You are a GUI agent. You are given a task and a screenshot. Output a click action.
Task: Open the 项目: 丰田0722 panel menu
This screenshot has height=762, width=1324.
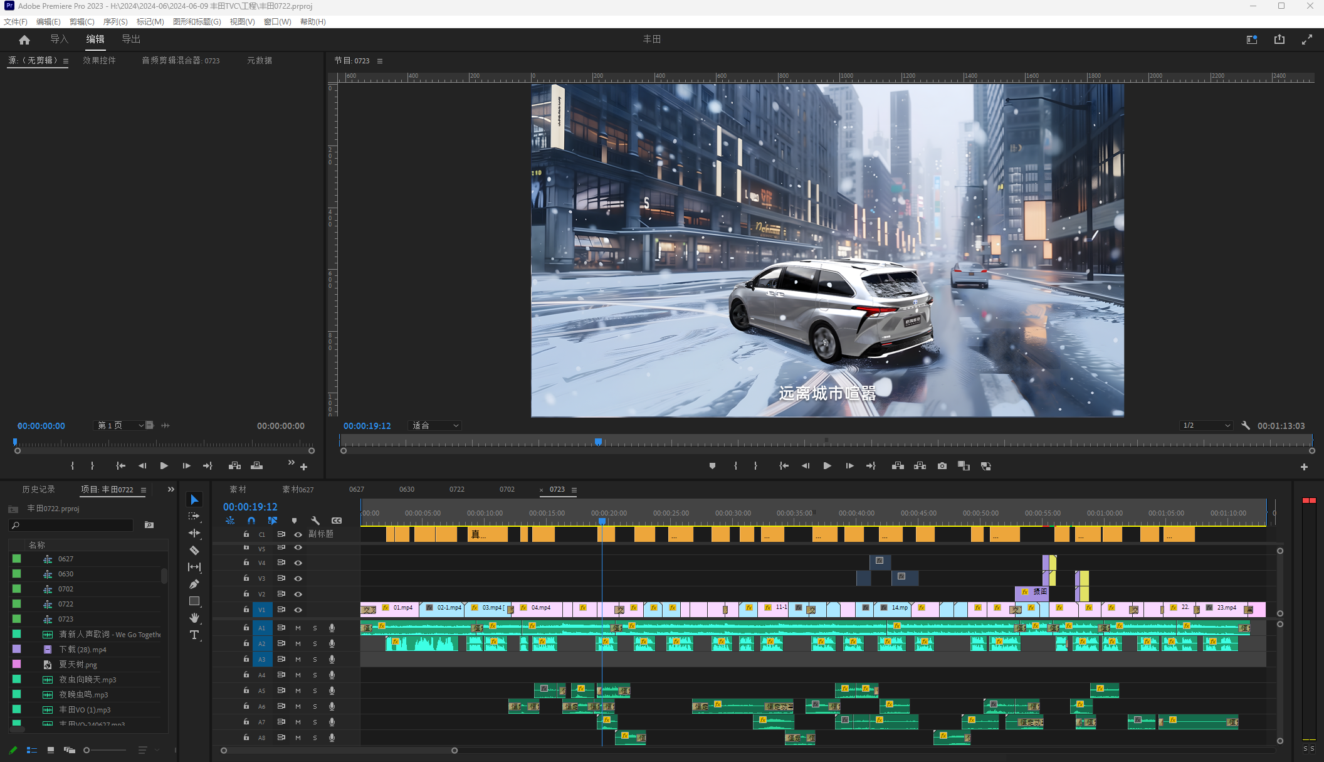pos(144,490)
